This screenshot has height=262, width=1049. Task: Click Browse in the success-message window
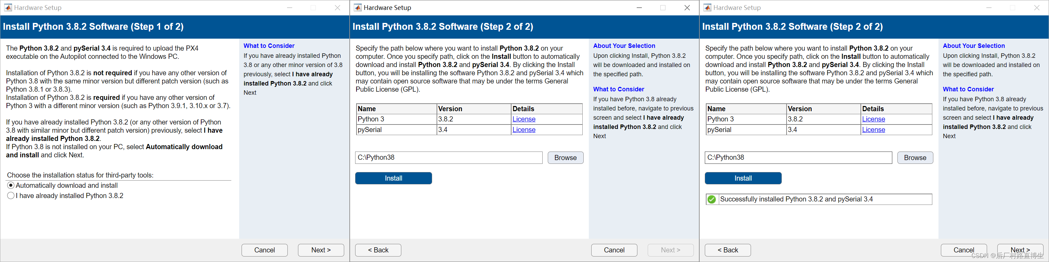tap(916, 158)
